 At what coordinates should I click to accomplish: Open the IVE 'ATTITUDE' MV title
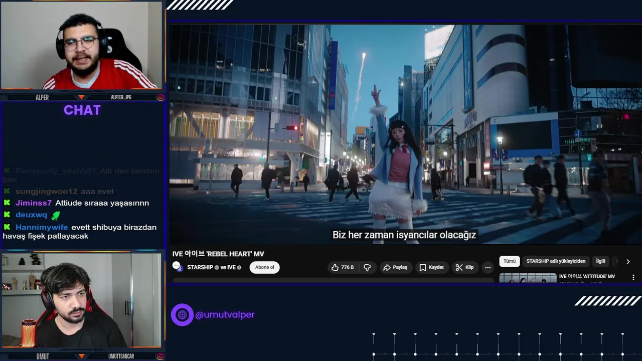[x=587, y=276]
